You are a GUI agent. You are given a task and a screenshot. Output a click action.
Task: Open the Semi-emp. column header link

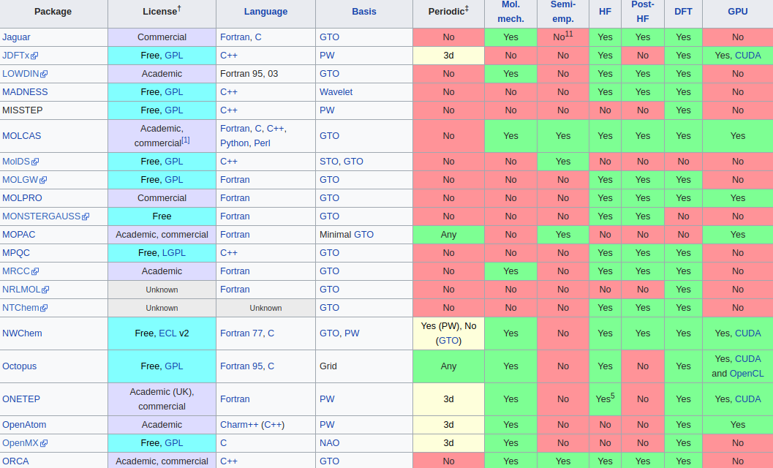click(563, 12)
